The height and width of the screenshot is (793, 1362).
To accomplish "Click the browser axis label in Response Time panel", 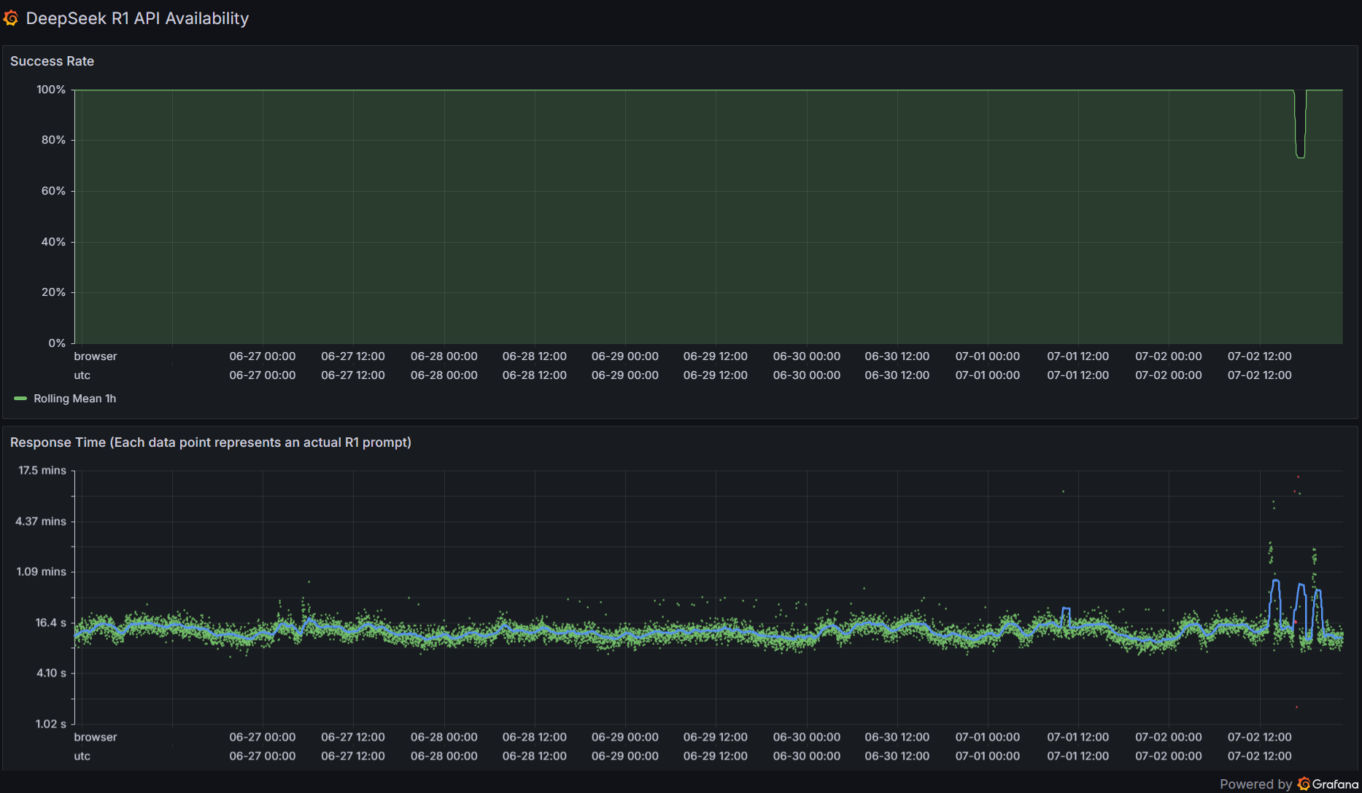I will 96,738.
